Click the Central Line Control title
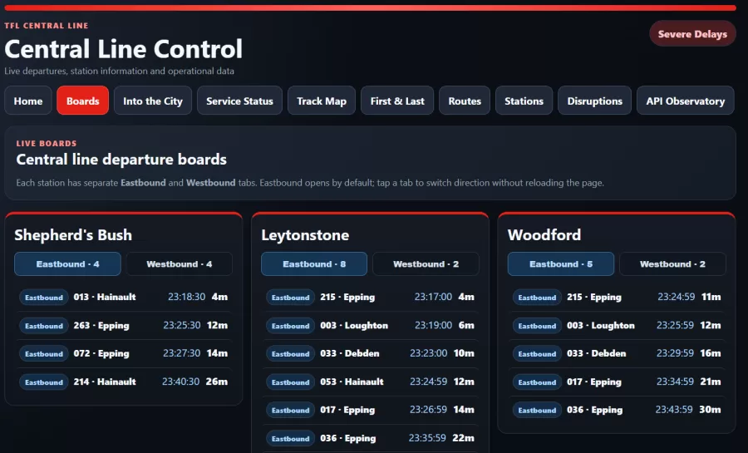The height and width of the screenshot is (453, 748). (x=124, y=49)
